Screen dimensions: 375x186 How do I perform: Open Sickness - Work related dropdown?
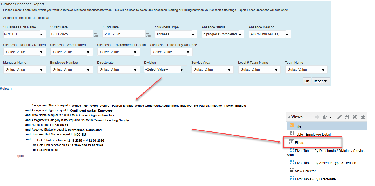click(x=89, y=52)
